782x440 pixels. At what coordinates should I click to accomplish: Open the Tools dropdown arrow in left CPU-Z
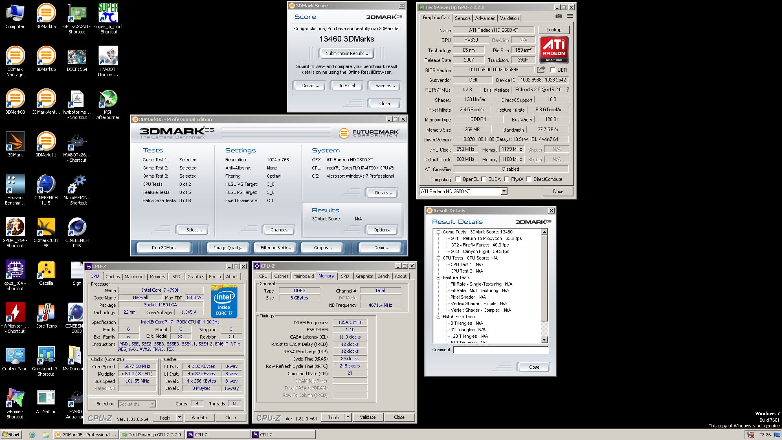click(179, 418)
